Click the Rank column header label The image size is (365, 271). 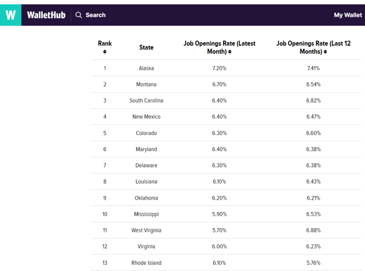(105, 43)
